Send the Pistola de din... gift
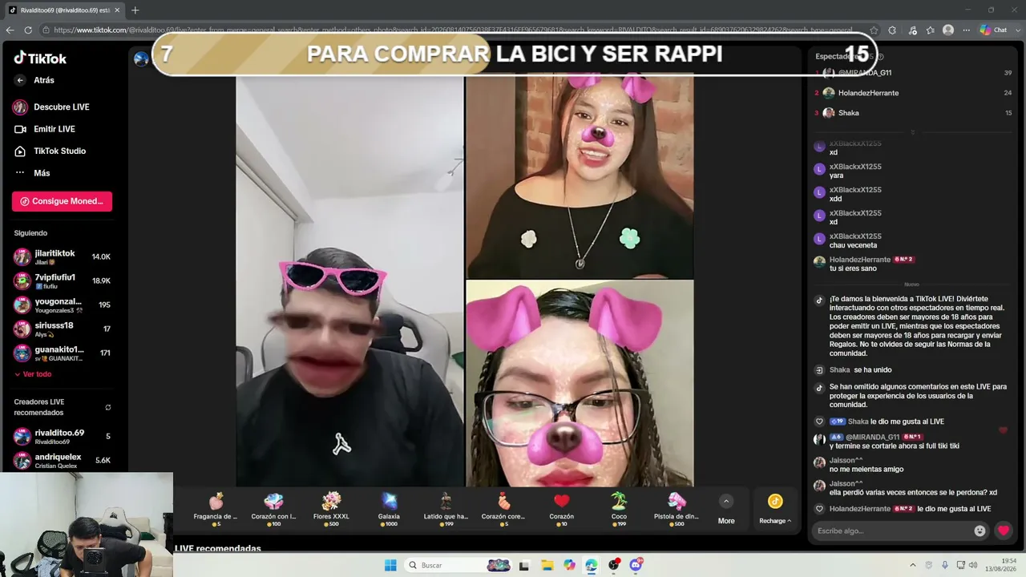 point(677,509)
